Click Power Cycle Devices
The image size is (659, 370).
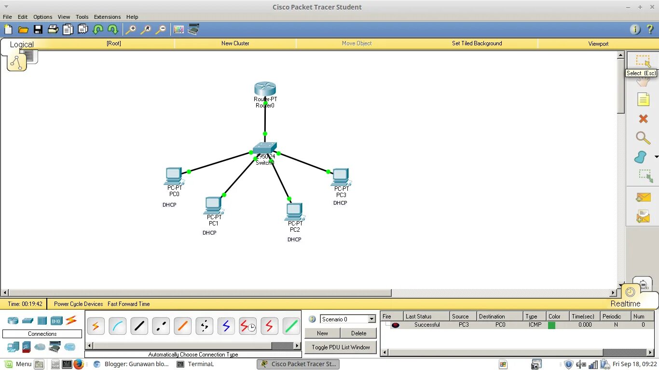[x=79, y=304]
